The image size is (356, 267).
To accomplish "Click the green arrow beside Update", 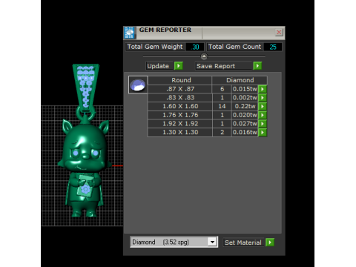I will click(179, 66).
